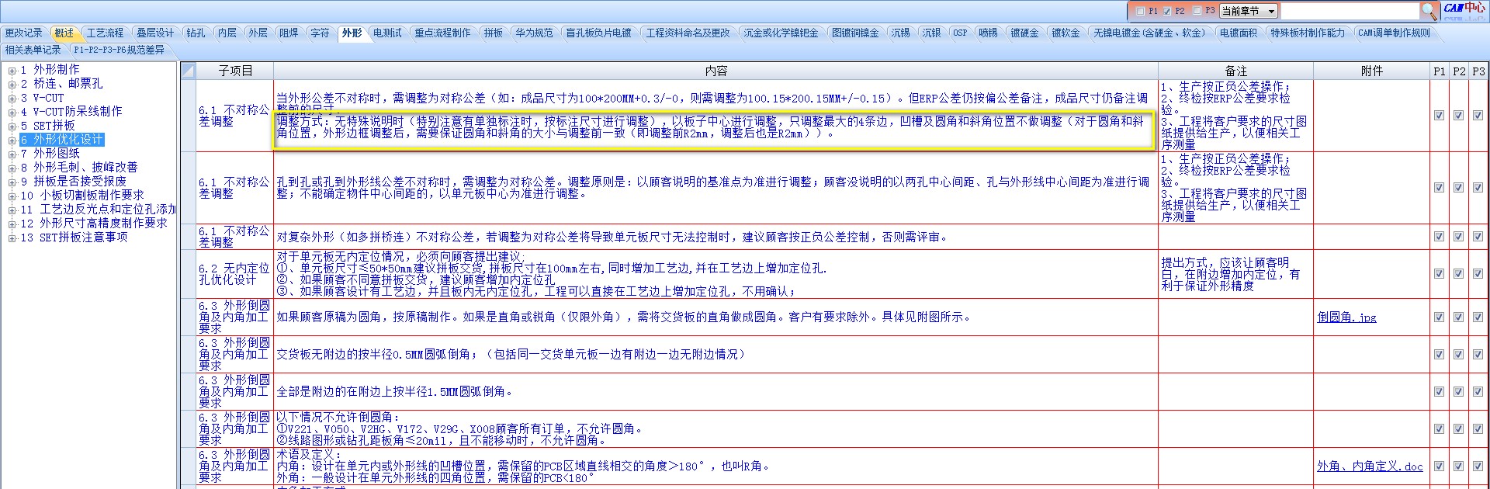Select tree item 12 外形尺寸高精度制作要求
The image size is (1490, 489).
(x=94, y=224)
